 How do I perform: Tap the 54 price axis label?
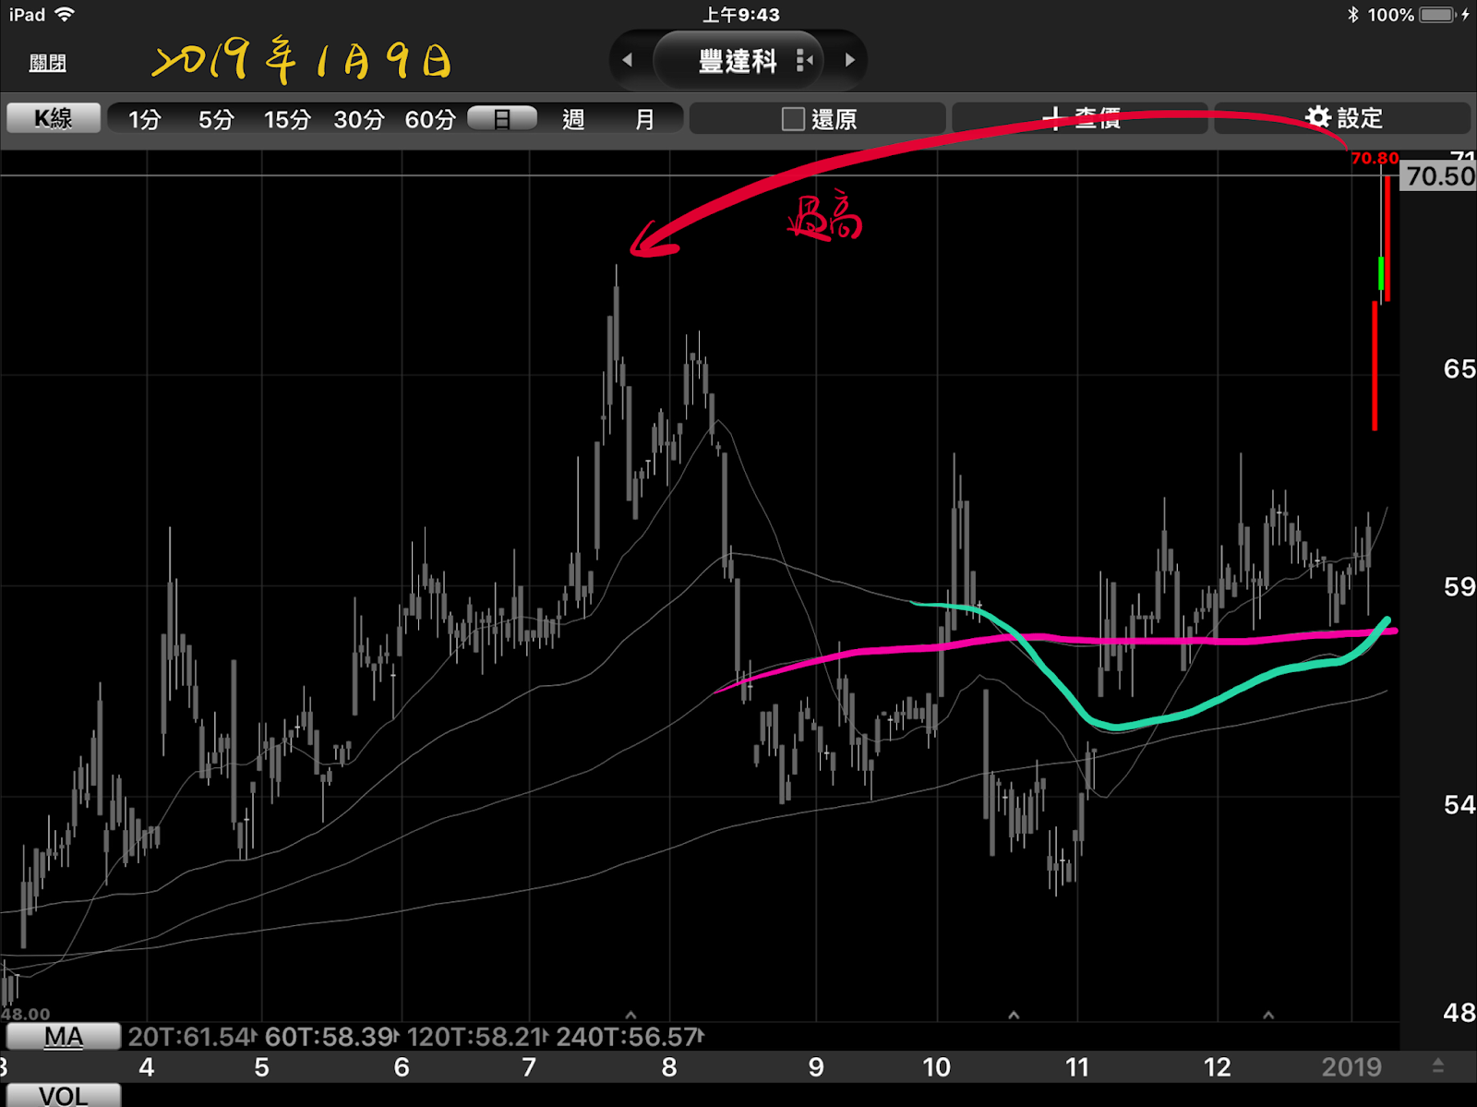1459,805
